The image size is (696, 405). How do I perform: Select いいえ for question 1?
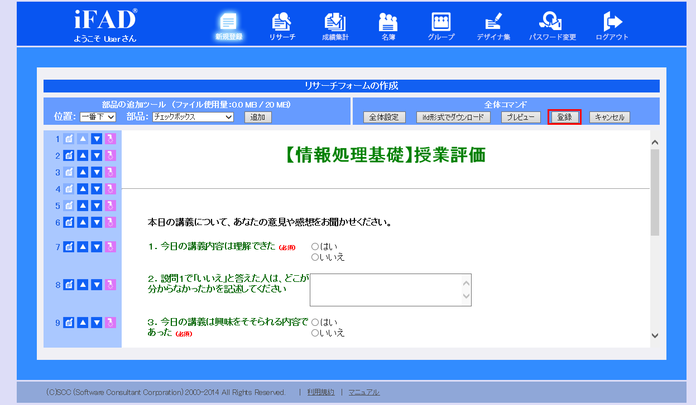(x=315, y=257)
